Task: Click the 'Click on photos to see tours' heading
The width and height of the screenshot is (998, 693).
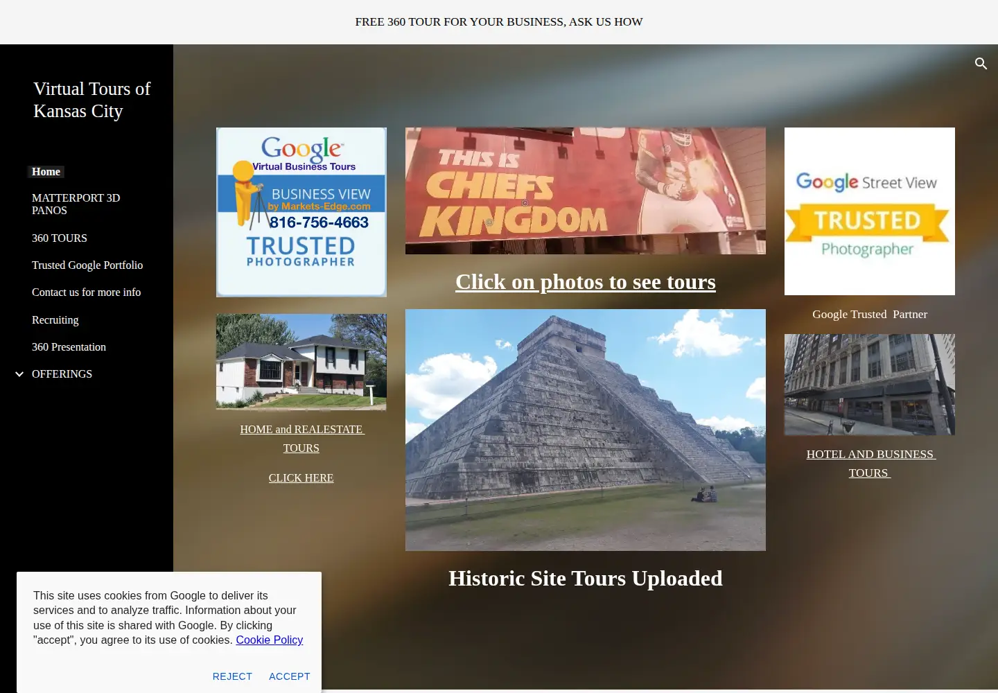Action: 586,282
